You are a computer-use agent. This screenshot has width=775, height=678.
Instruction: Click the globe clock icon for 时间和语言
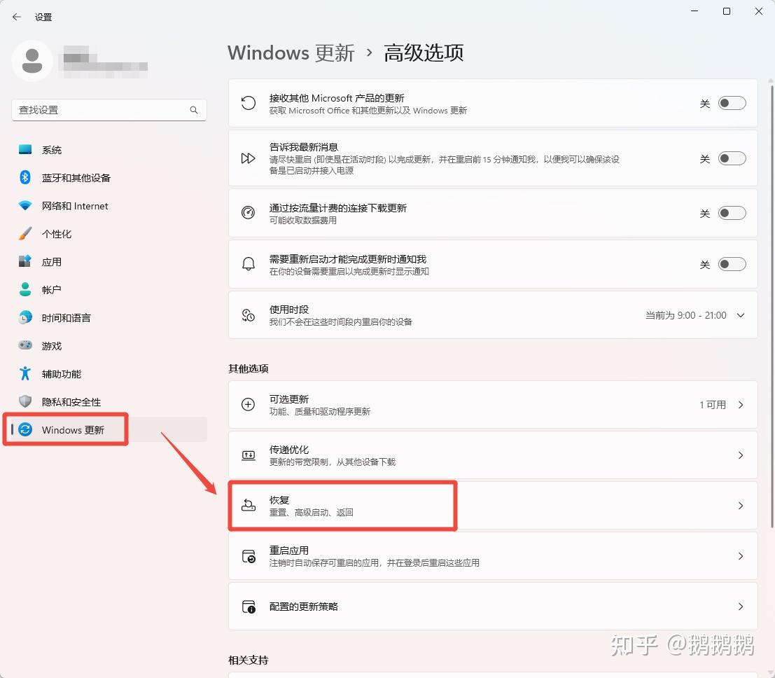click(25, 317)
